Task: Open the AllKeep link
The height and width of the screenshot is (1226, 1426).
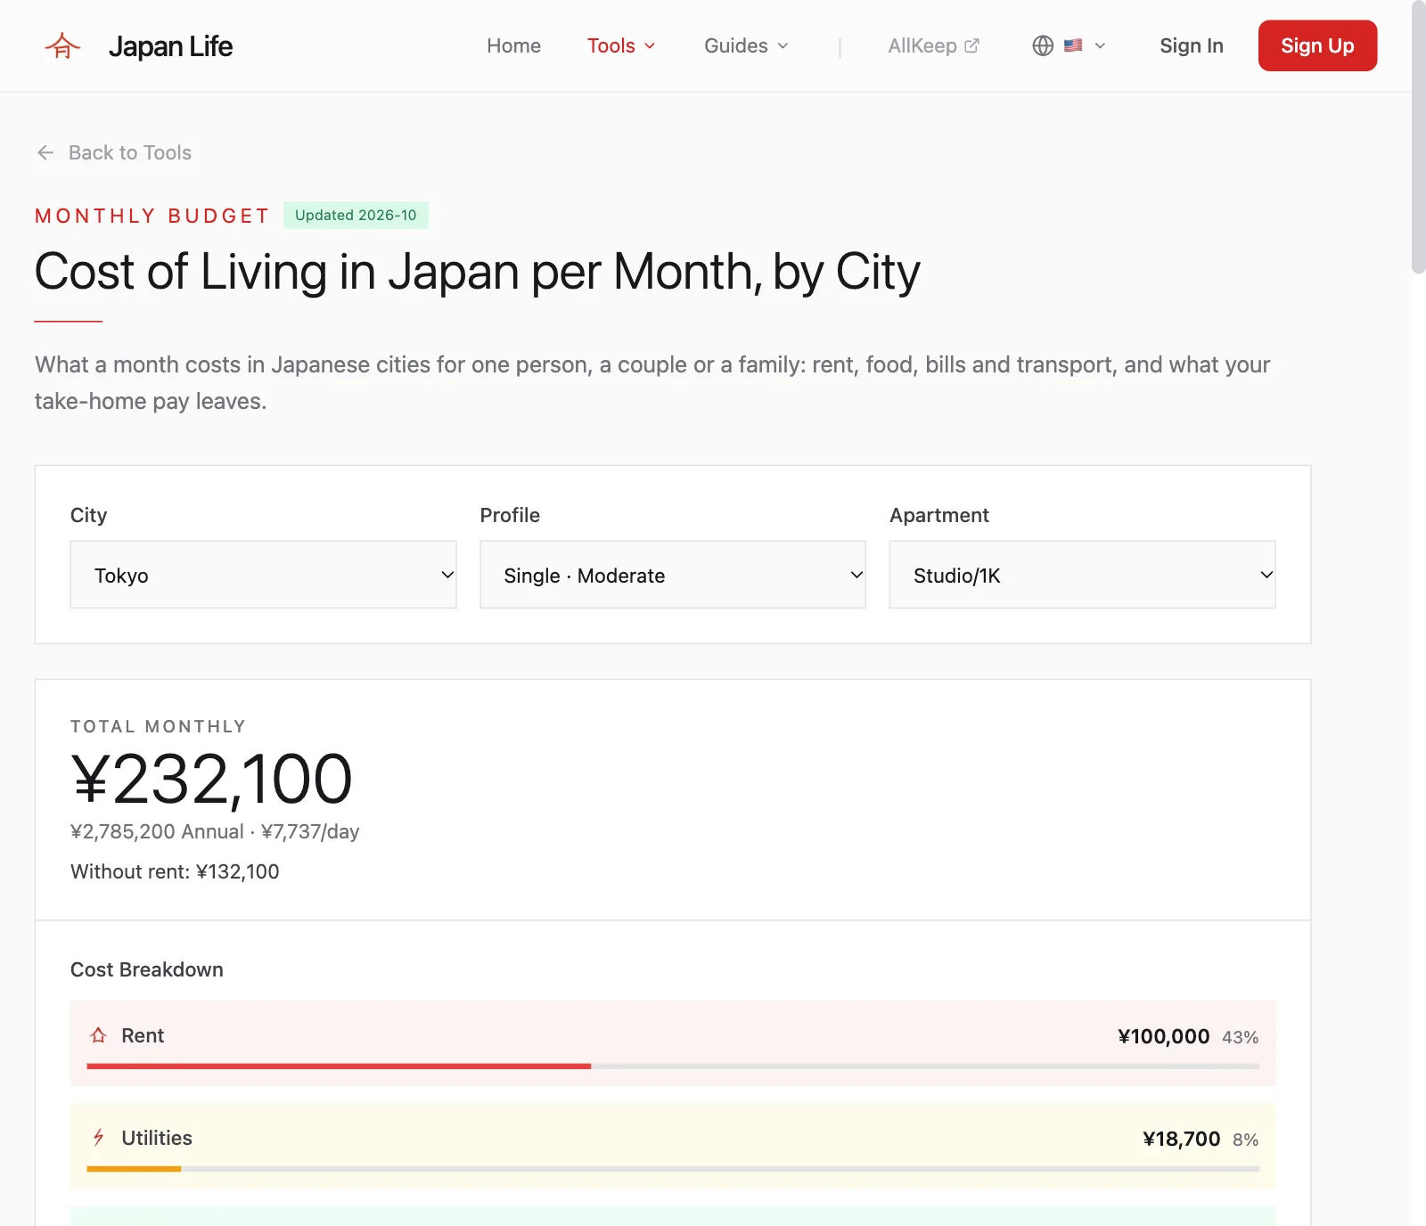Action: coord(933,45)
